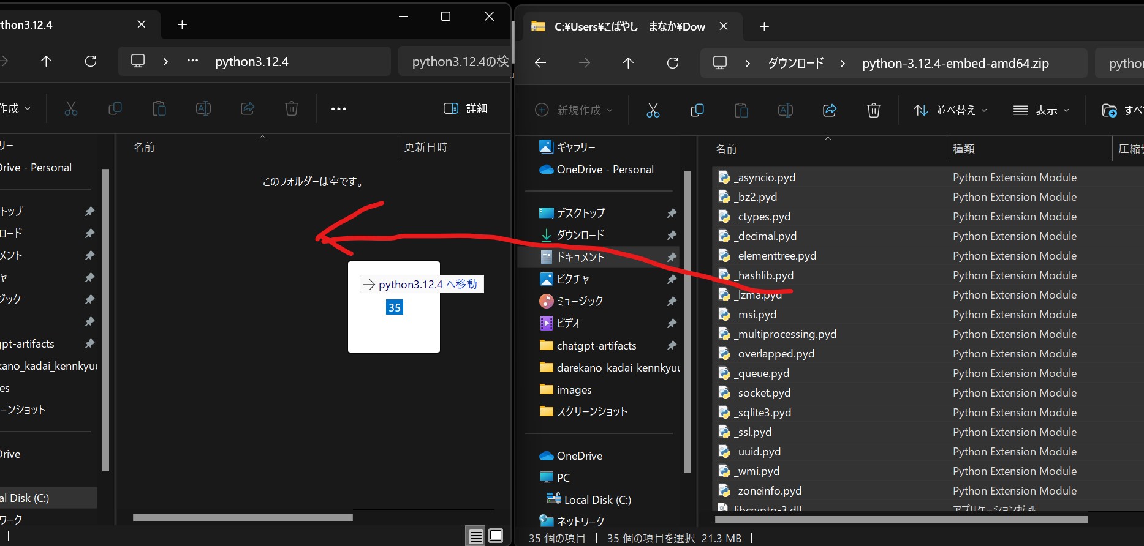Open ギャラリー in right window sidebar
1144x546 pixels.
click(567, 147)
